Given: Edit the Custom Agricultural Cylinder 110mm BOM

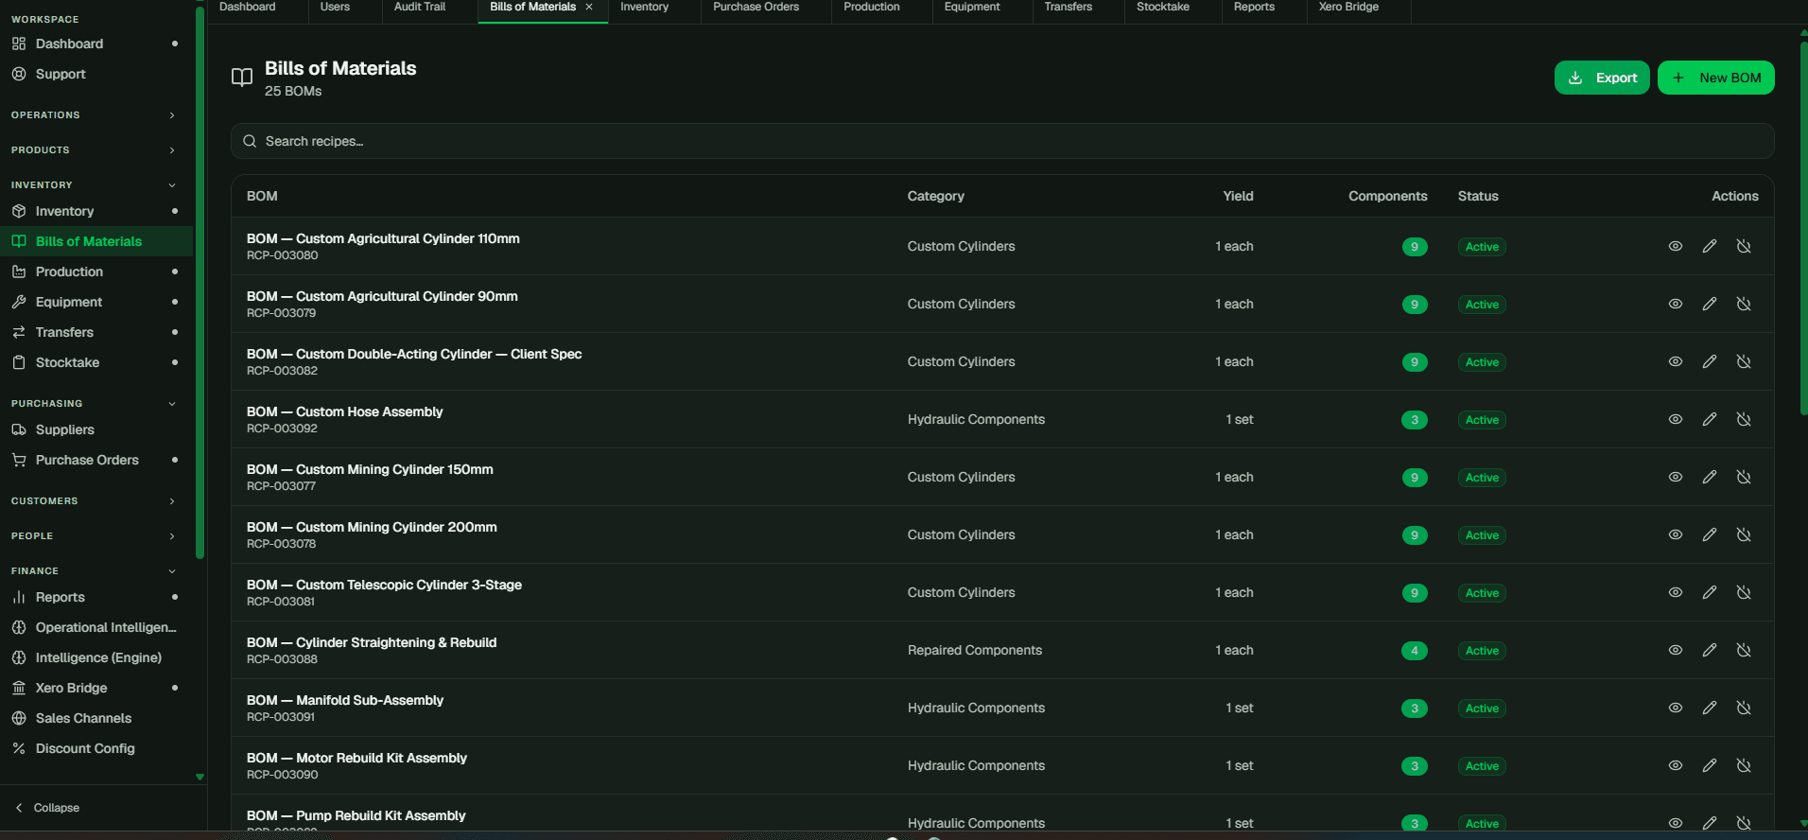Looking at the screenshot, I should [x=1709, y=246].
